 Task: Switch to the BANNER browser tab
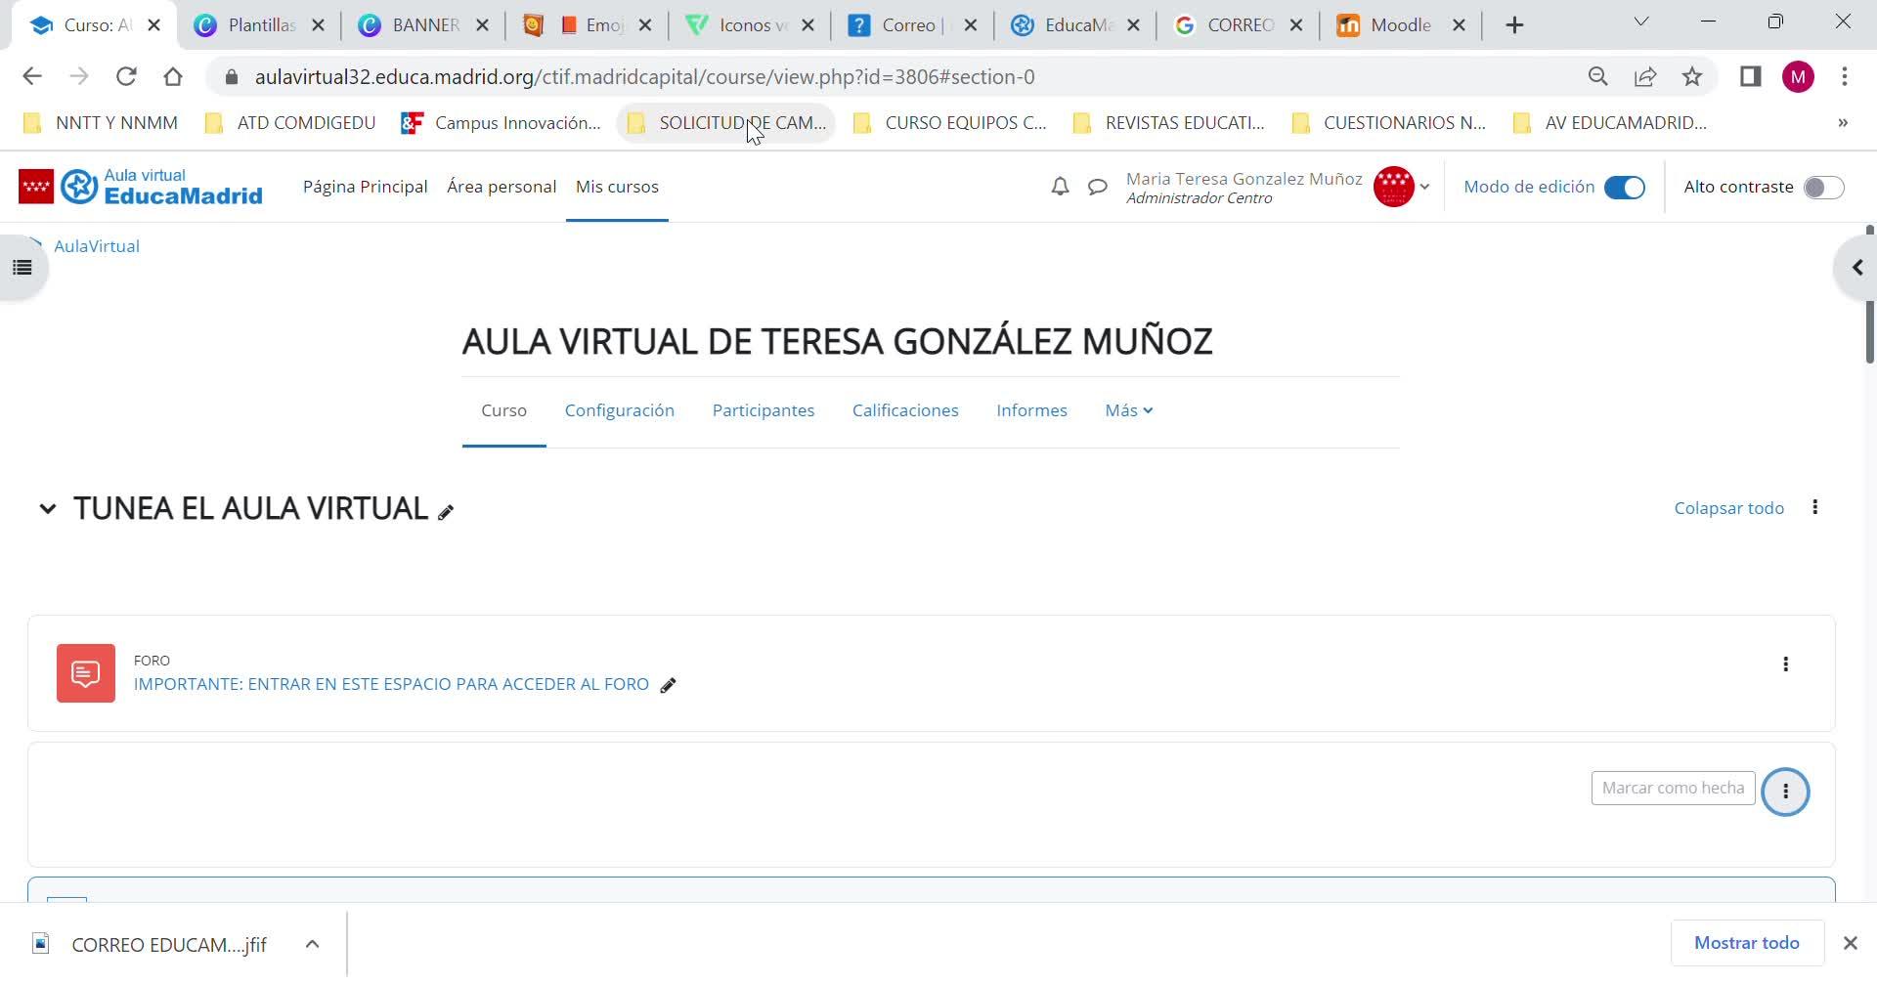point(425,25)
